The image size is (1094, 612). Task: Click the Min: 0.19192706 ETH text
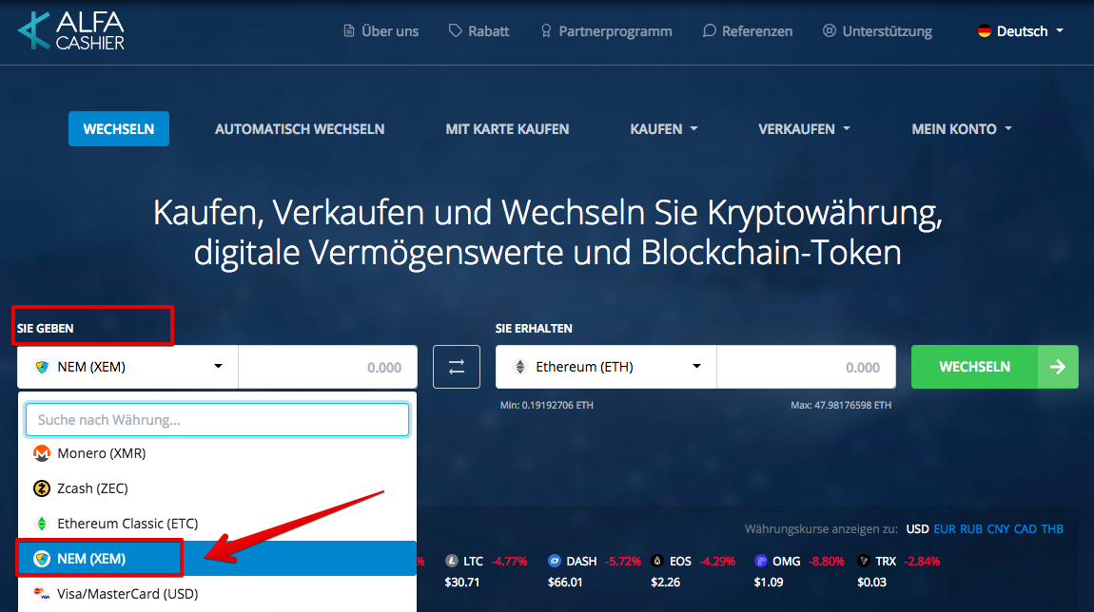(546, 405)
